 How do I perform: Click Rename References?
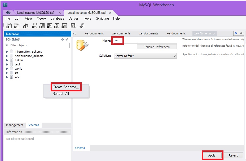[157, 47]
